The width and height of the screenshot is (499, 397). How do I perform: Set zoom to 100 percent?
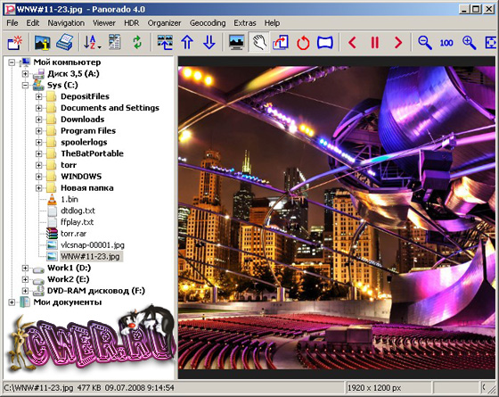tap(446, 43)
